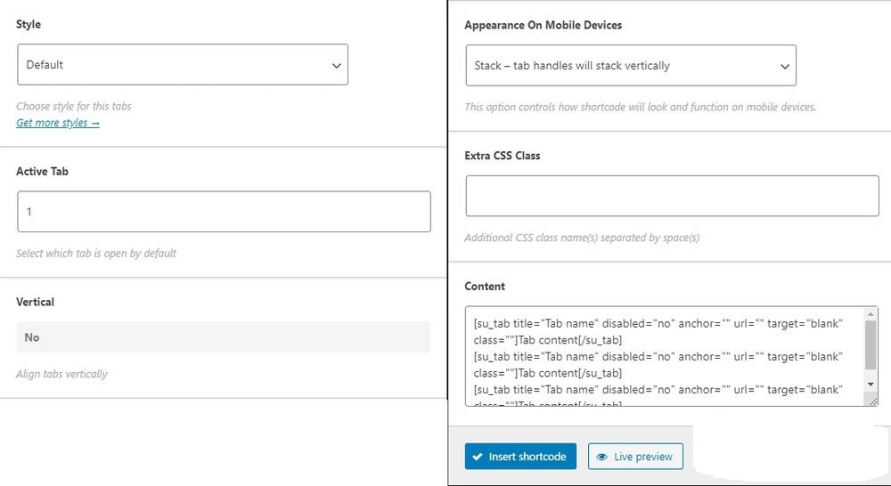Click the checkmark icon on Insert shortcode
The image size is (891, 486).
point(478,457)
